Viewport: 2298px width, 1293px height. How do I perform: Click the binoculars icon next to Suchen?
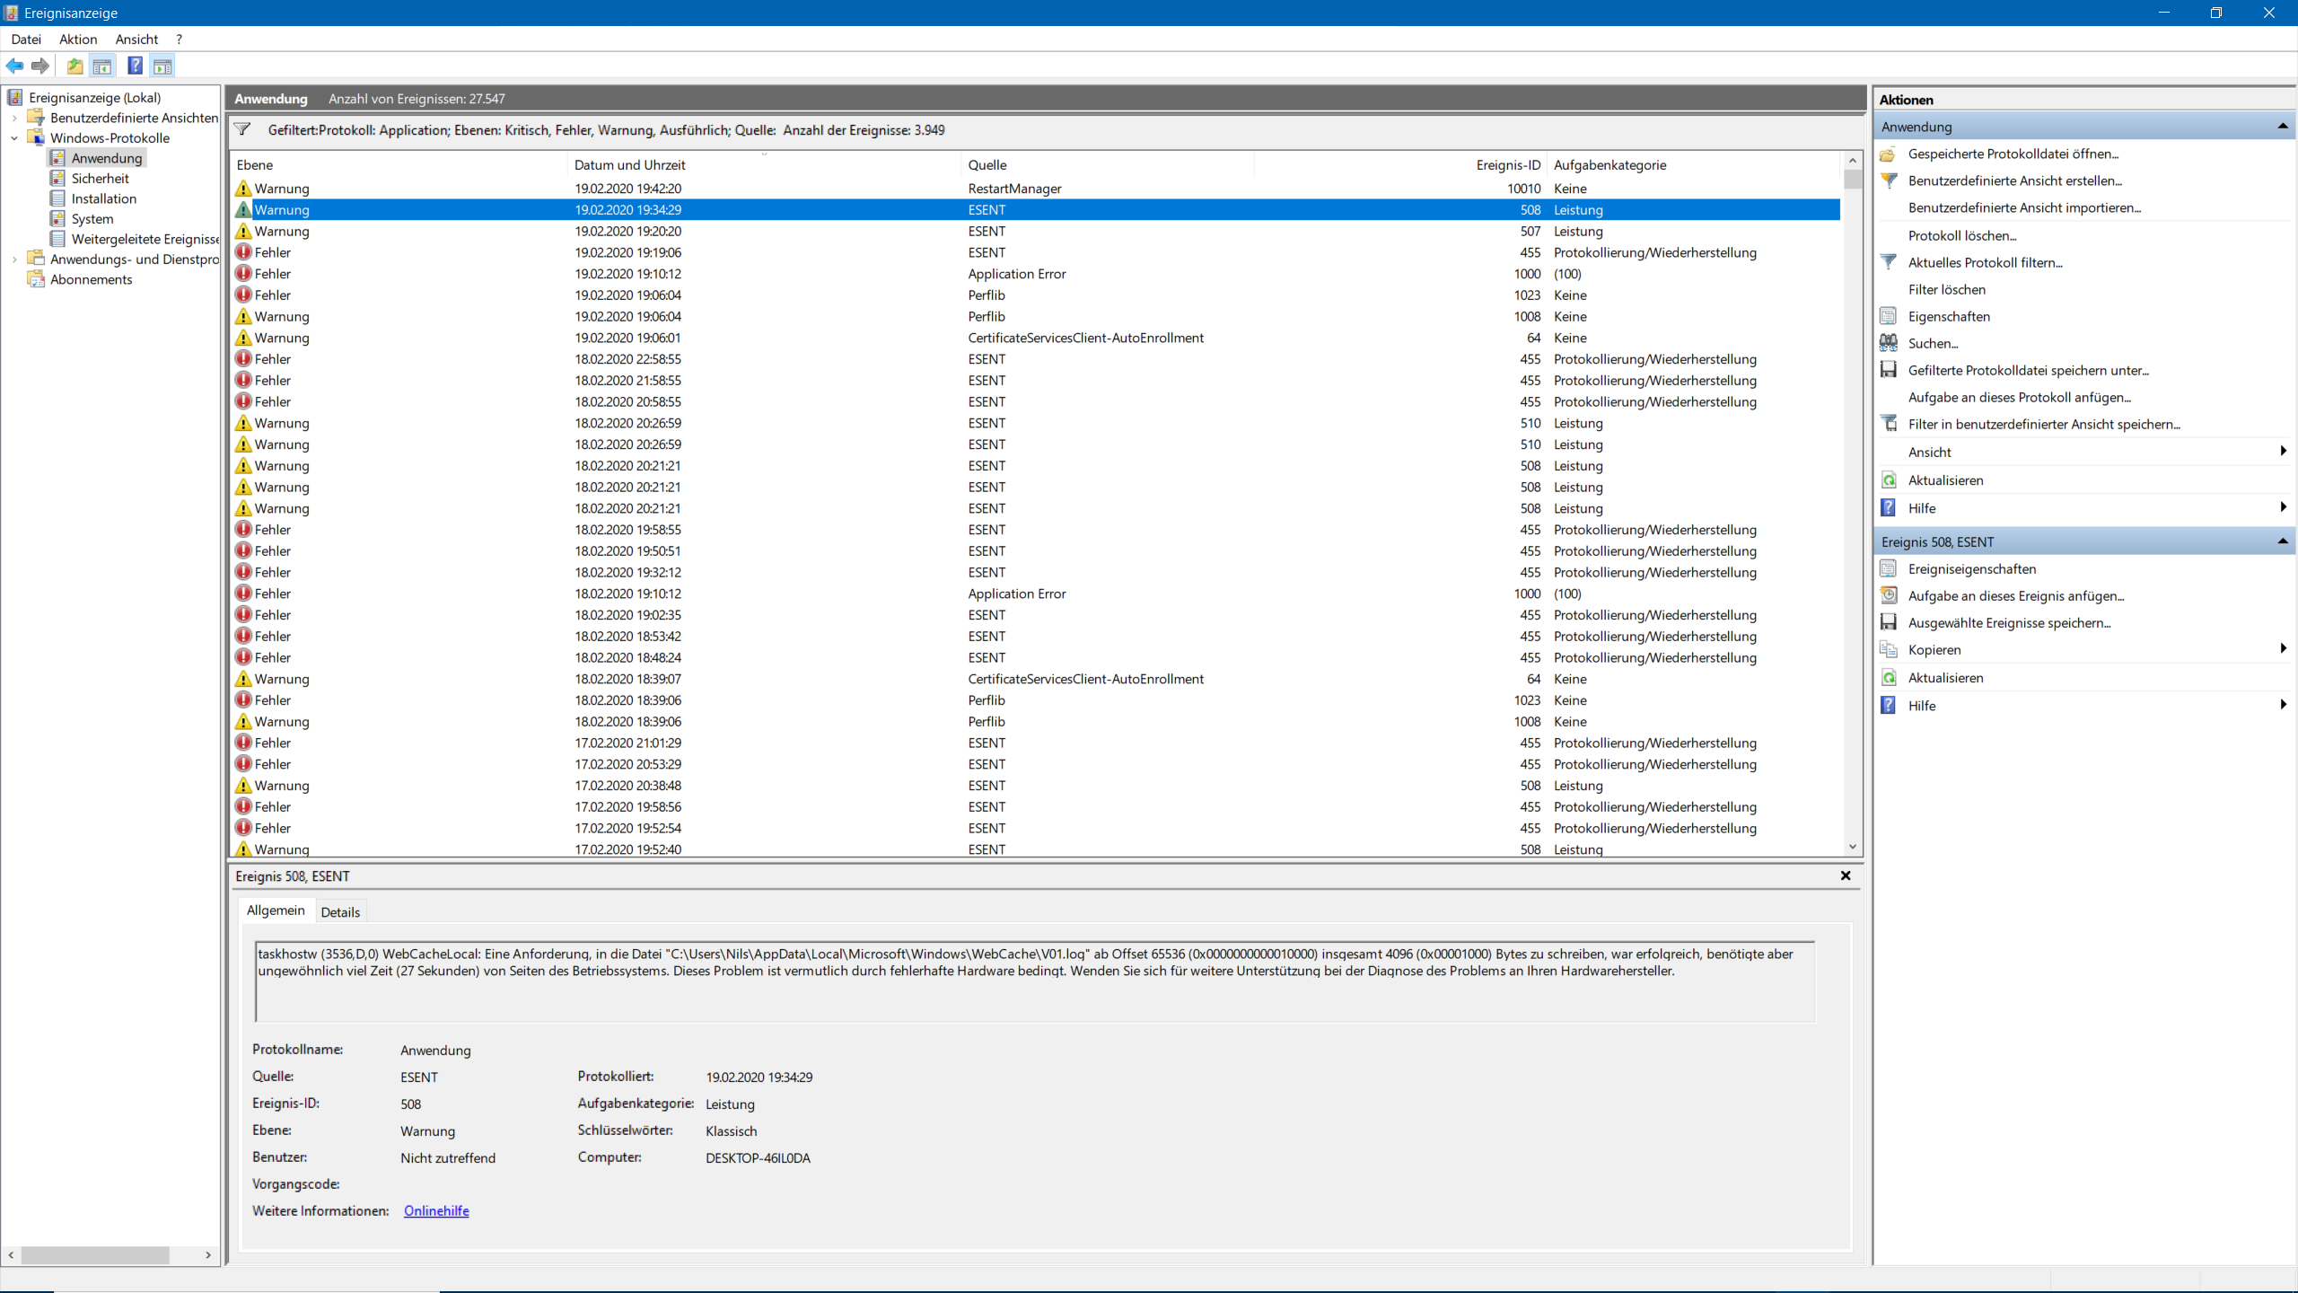point(1889,343)
